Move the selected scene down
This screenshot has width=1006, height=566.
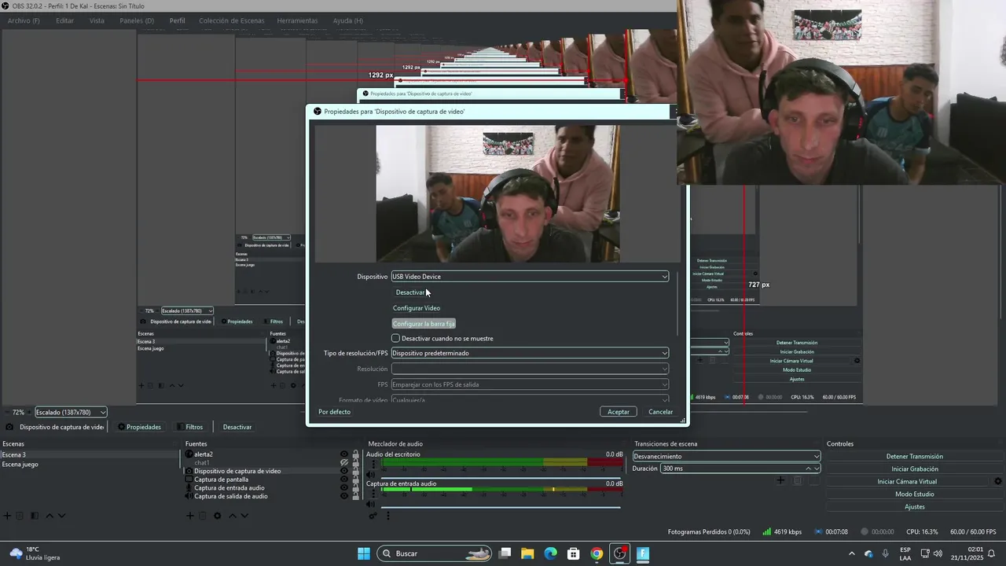(62, 516)
